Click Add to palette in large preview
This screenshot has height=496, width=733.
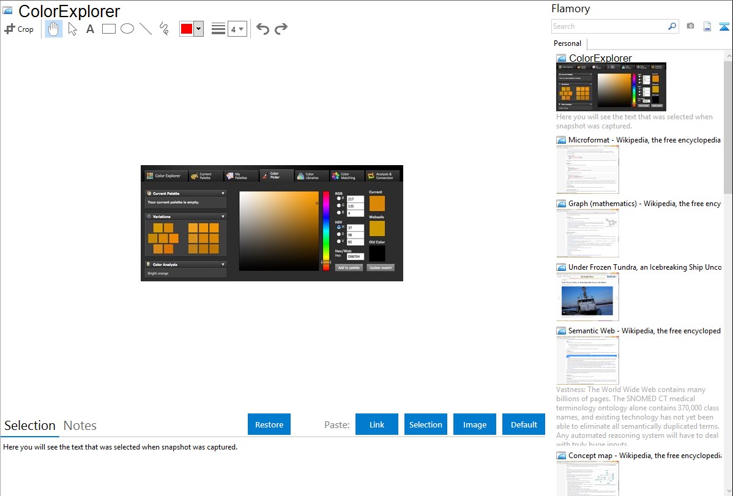click(x=349, y=268)
